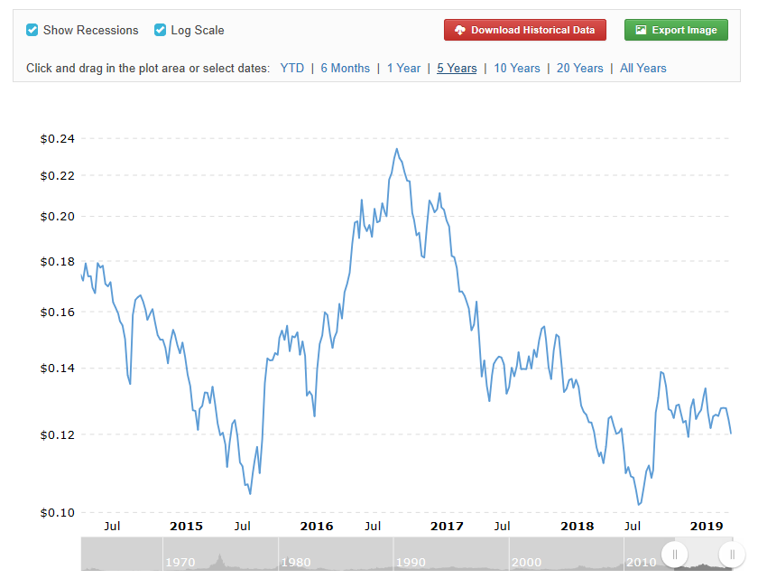
Task: Click the left handle of the range selector
Action: click(x=675, y=554)
